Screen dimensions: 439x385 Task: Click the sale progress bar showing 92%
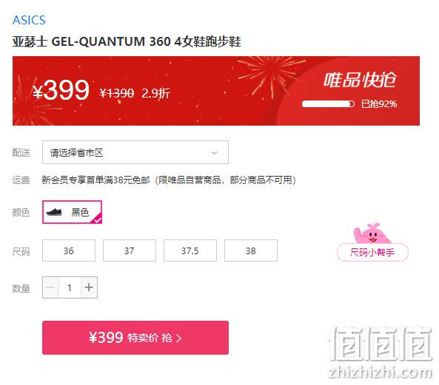tap(328, 104)
